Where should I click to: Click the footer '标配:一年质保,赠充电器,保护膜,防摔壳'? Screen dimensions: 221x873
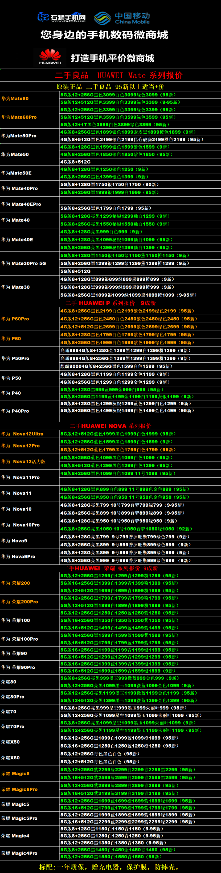point(110,867)
